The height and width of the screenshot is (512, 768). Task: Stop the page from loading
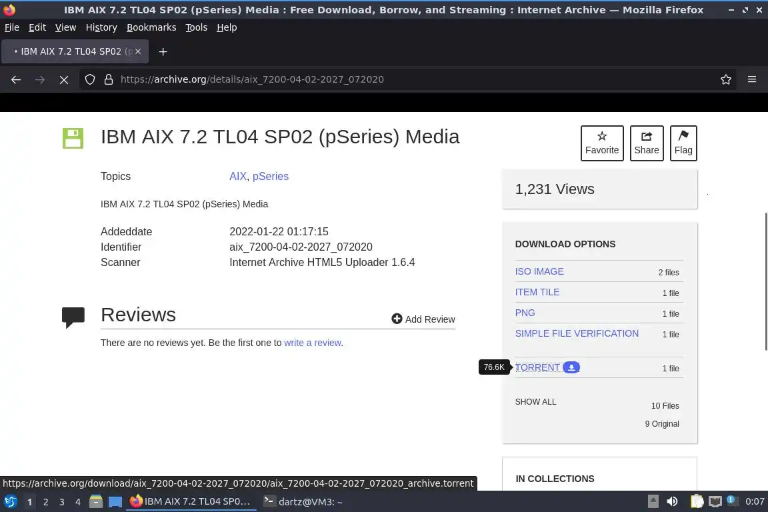(64, 79)
